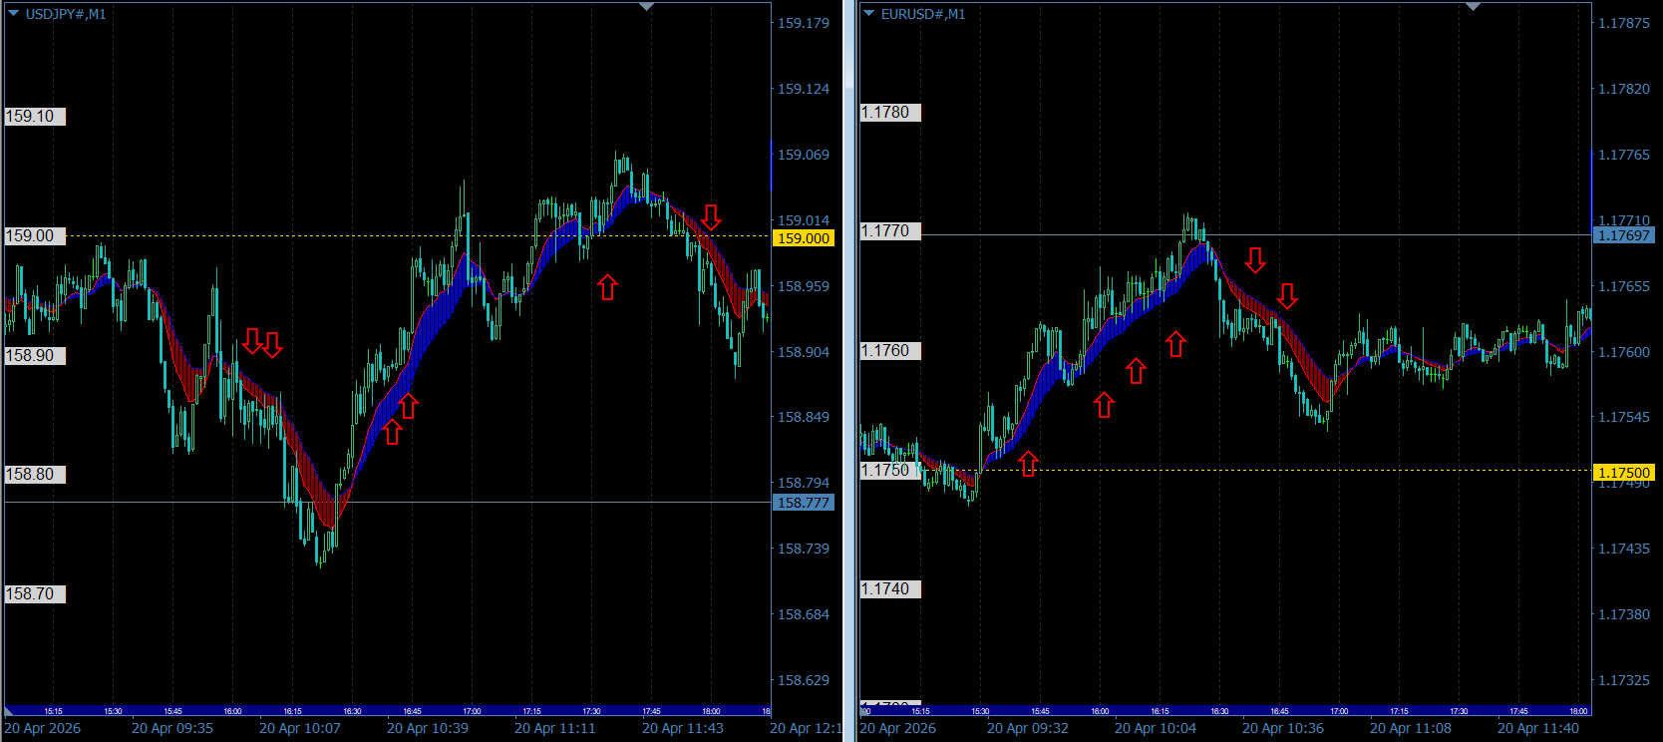Select the blue 158.777 current price label

(803, 503)
